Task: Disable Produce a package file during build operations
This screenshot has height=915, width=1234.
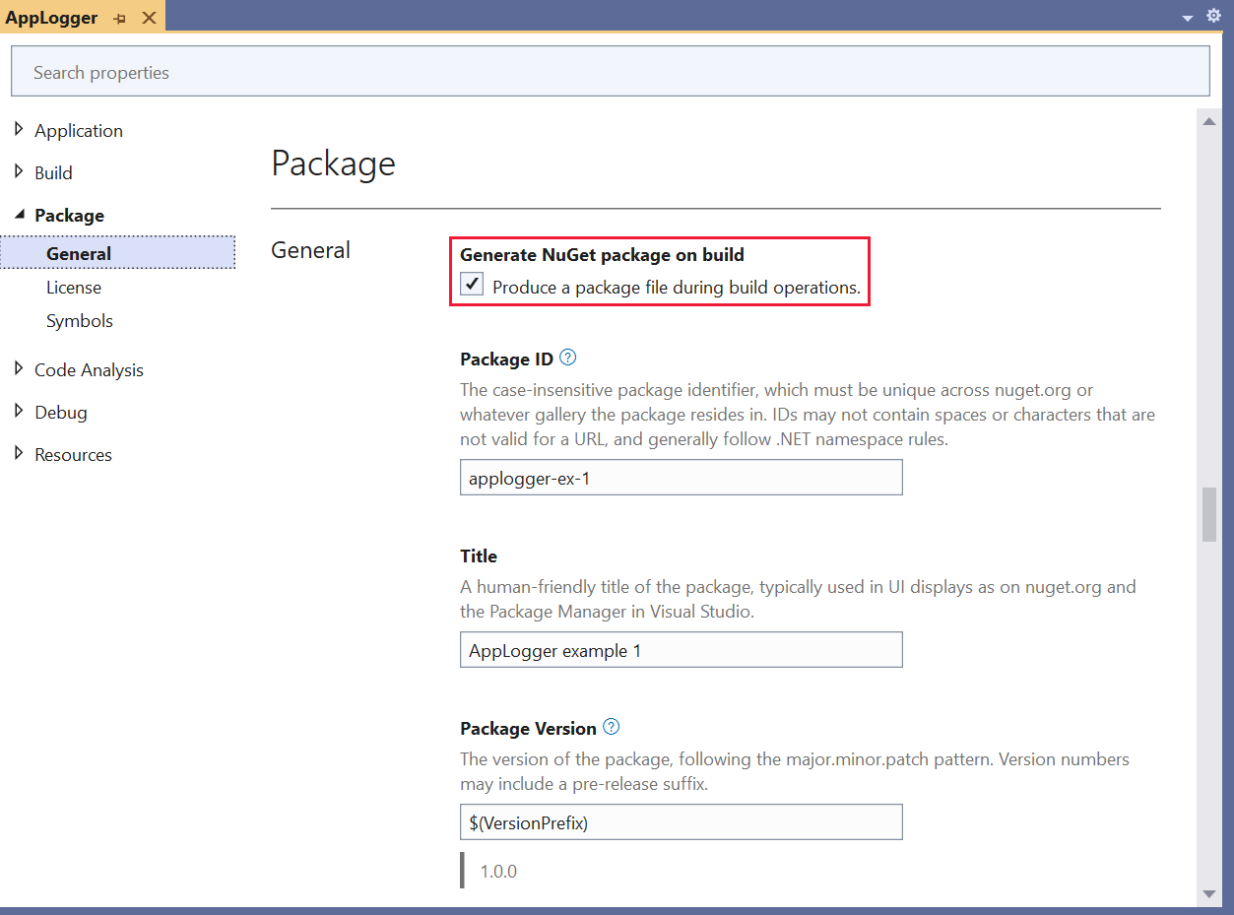Action: pyautogui.click(x=472, y=284)
